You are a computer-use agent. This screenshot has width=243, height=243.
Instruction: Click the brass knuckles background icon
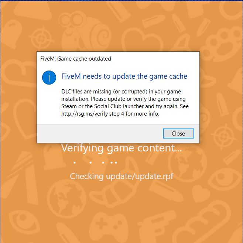[x=222, y=44]
